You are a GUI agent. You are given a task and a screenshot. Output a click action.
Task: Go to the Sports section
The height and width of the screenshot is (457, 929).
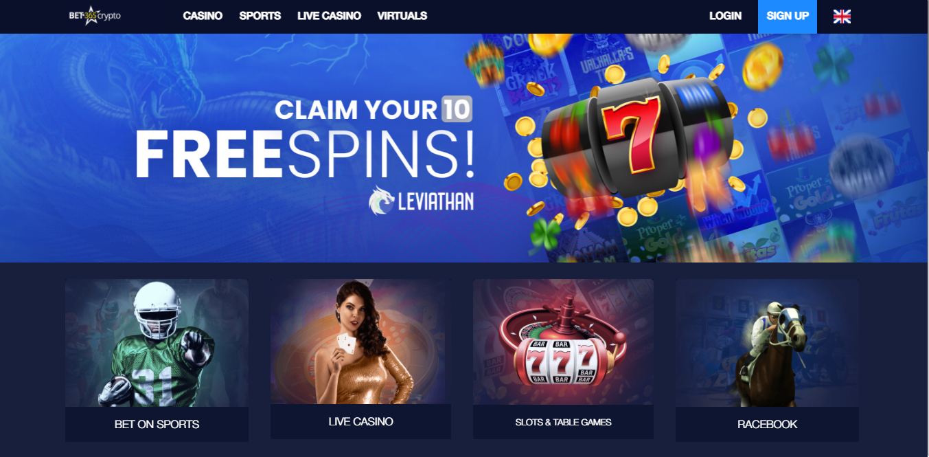(x=260, y=16)
